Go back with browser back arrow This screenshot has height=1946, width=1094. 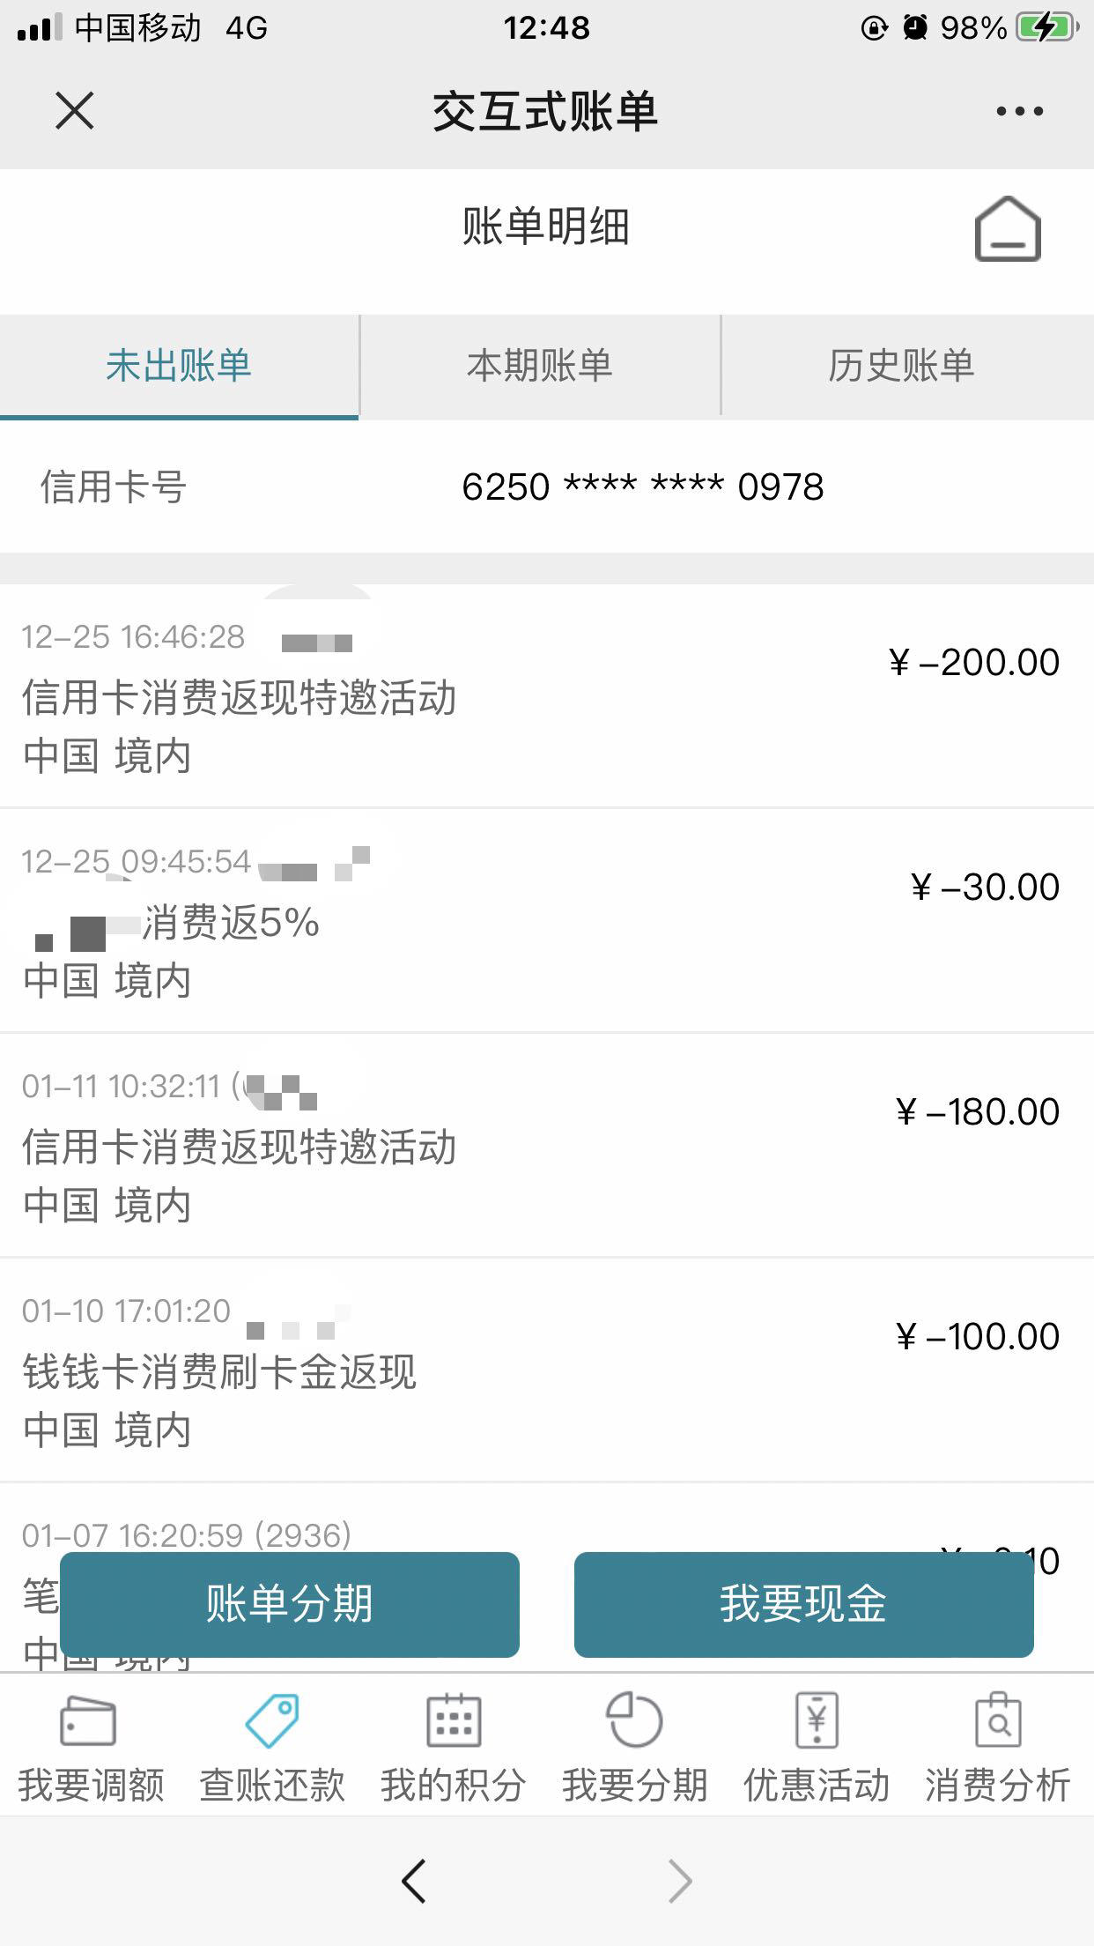pyautogui.click(x=413, y=1882)
